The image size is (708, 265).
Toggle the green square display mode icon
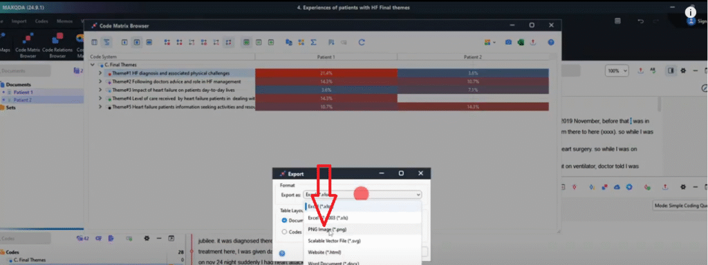[246, 42]
